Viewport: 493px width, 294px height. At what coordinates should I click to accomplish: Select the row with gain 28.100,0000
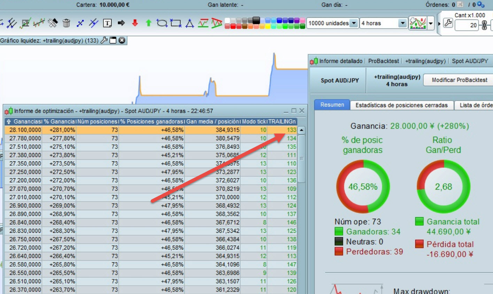pyautogui.click(x=151, y=130)
